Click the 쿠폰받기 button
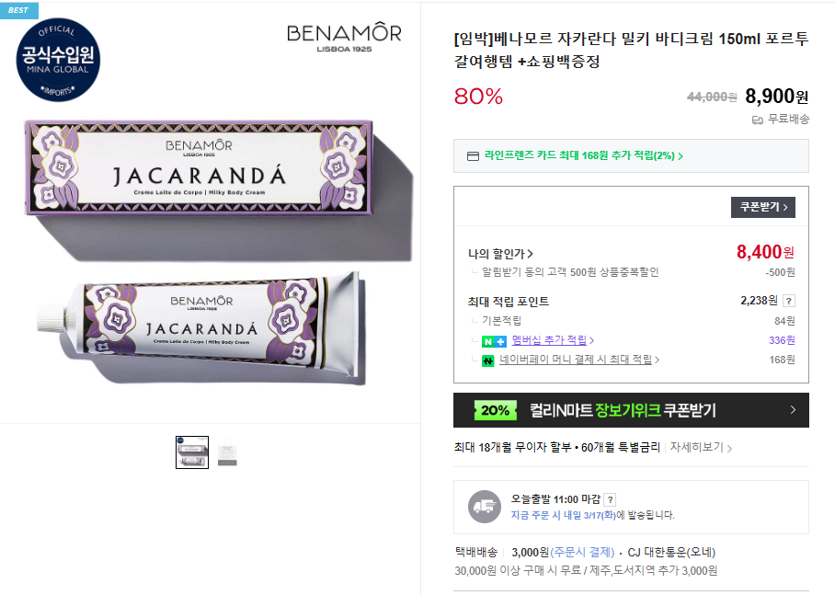This screenshot has height=595, width=835. pyautogui.click(x=763, y=207)
